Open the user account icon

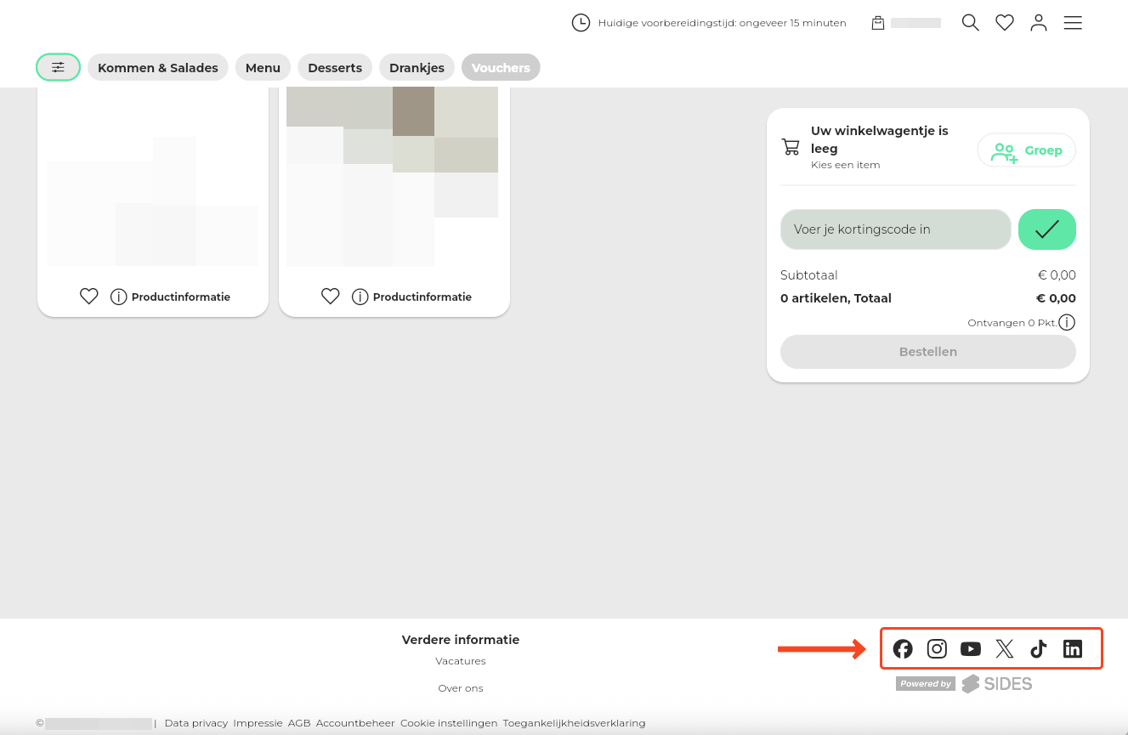(x=1039, y=23)
